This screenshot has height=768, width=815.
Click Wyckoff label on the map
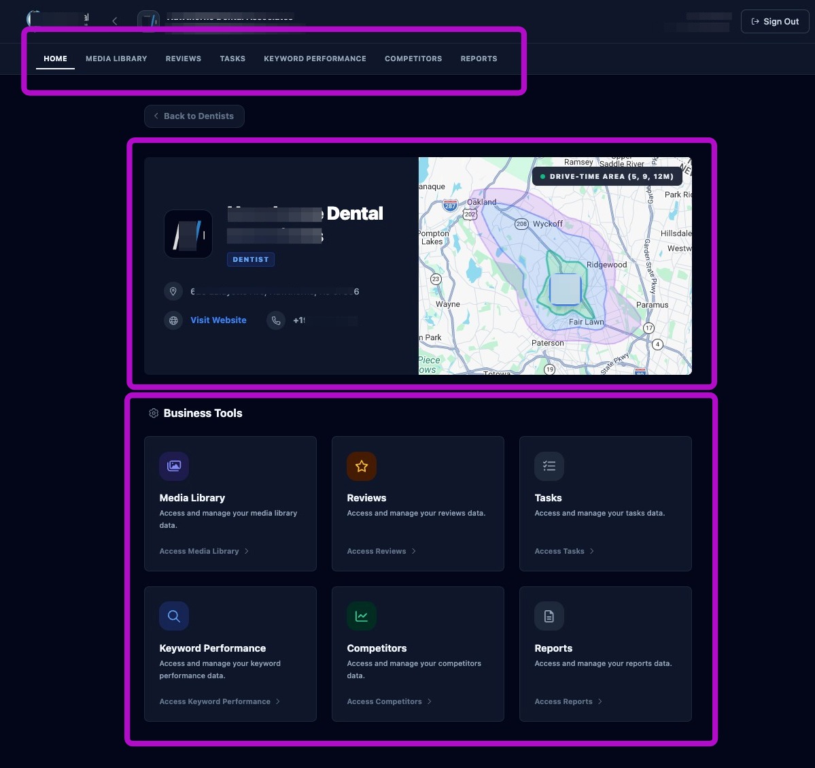[x=548, y=224]
